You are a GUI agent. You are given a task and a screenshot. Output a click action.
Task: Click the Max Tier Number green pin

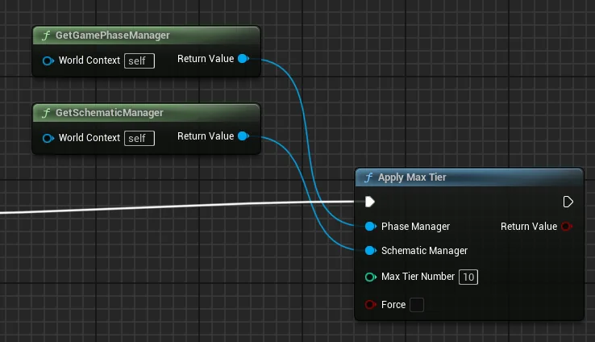(x=370, y=277)
